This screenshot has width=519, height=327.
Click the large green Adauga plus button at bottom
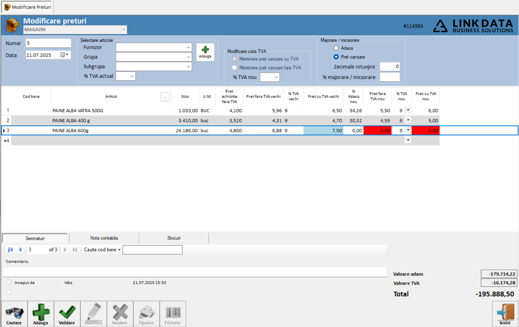tap(41, 314)
